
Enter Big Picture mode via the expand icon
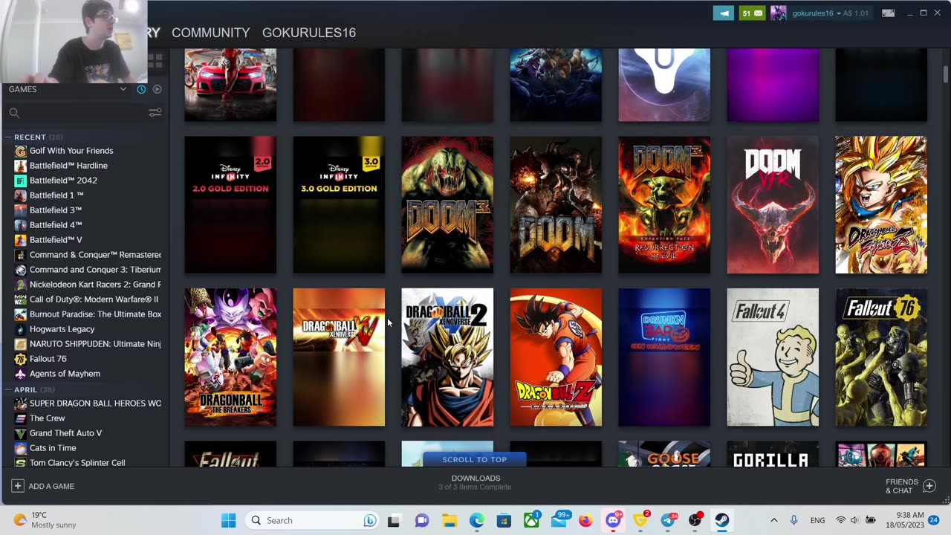point(888,13)
